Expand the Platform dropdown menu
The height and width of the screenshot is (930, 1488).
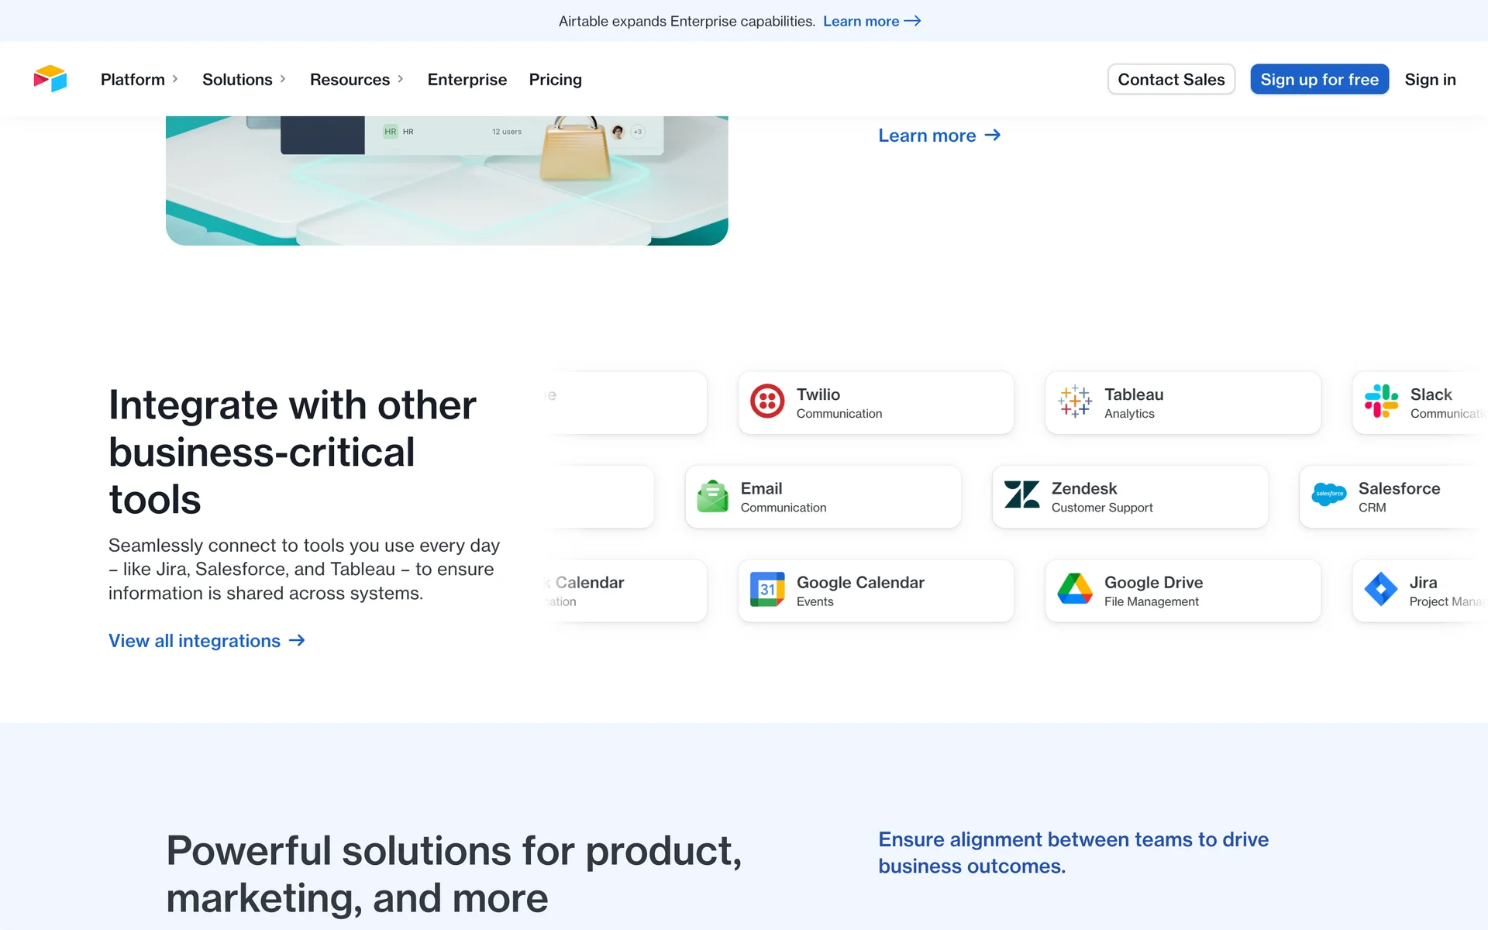pyautogui.click(x=139, y=80)
